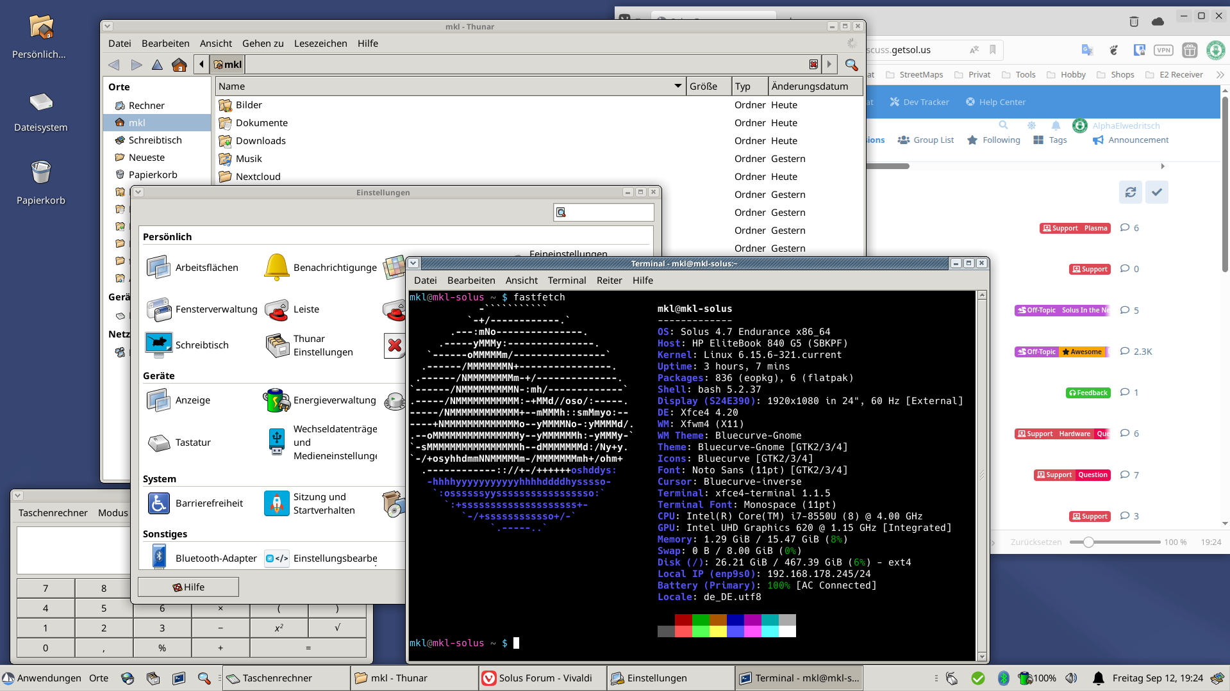Open Group List forum link

tap(926, 140)
